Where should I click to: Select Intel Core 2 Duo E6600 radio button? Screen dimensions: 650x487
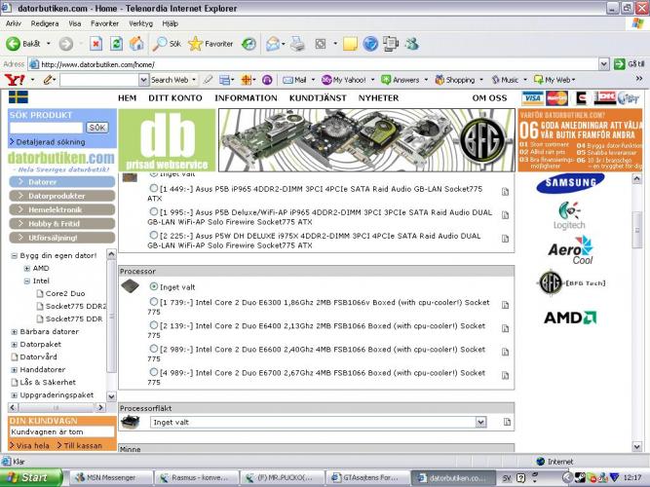(154, 350)
